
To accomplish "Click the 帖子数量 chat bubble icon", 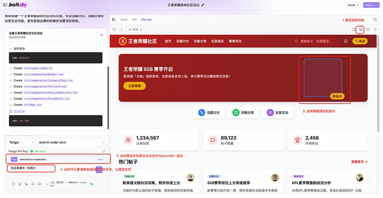I will (213, 140).
